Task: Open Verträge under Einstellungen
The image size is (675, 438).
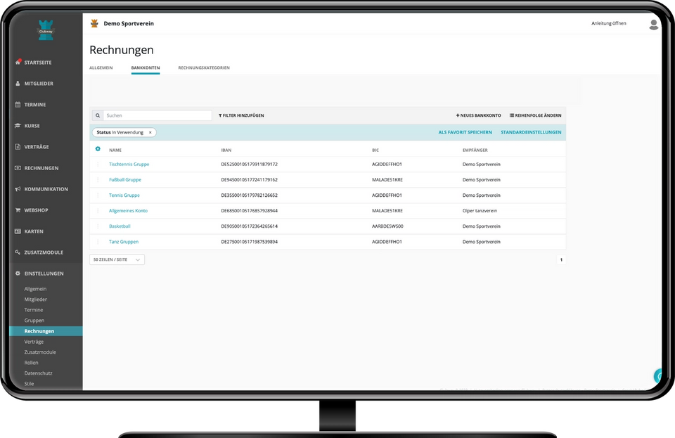Action: click(x=34, y=342)
